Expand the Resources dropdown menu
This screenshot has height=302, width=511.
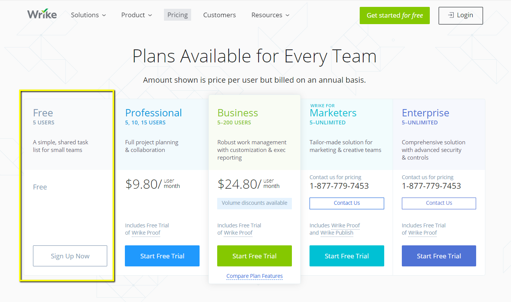tap(270, 15)
